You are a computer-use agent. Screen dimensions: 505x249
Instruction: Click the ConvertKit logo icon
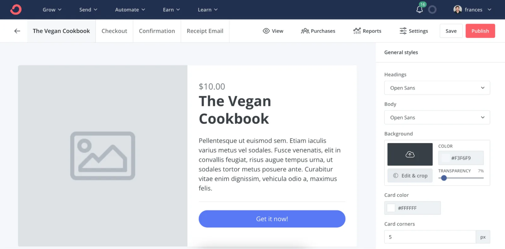[x=16, y=9]
